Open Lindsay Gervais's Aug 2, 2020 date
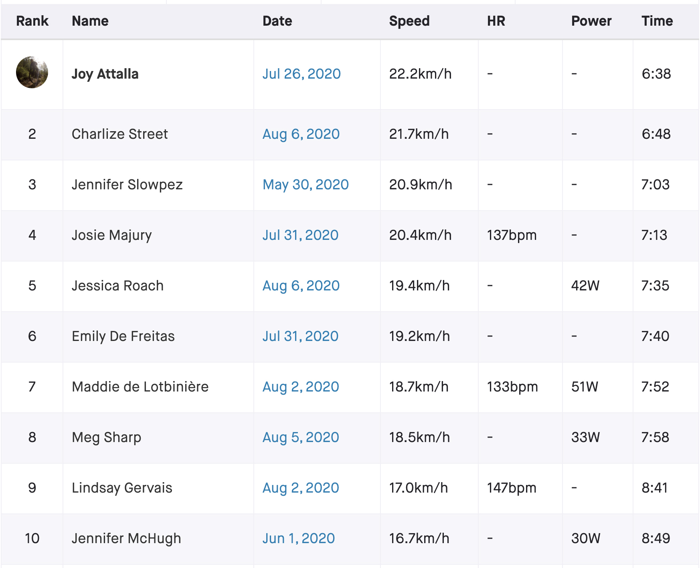Screen dimensions: 700x568 pos(301,488)
